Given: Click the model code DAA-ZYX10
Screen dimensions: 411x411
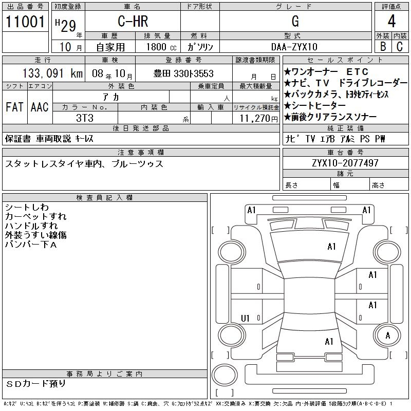Looking at the screenshot, I should click(295, 47).
